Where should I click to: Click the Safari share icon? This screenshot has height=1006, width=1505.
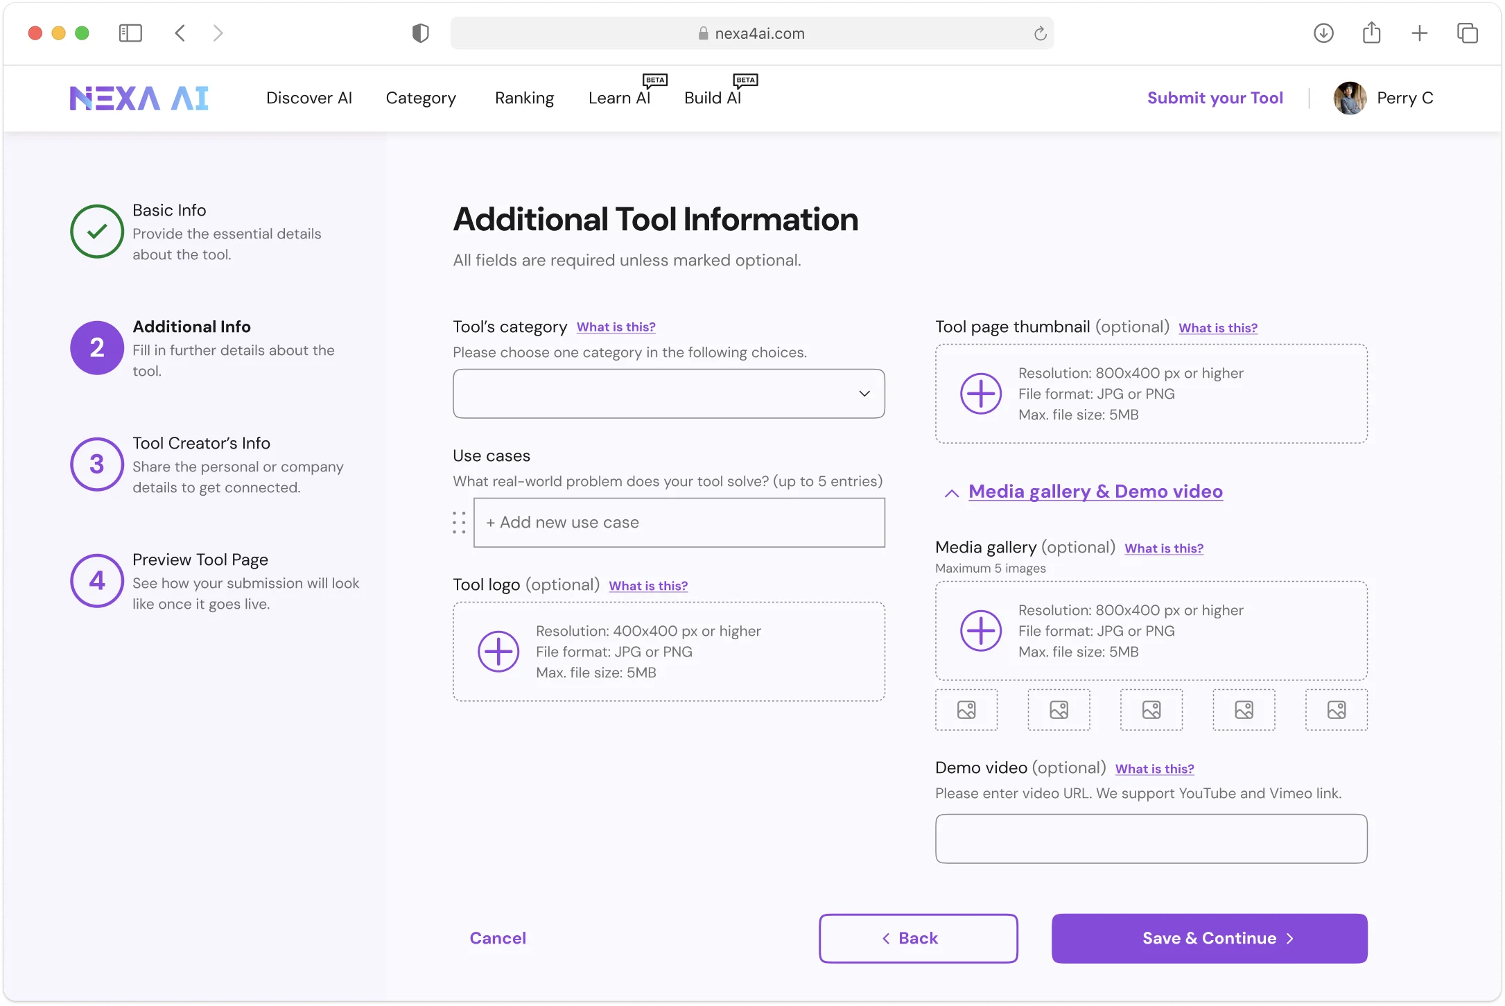click(x=1371, y=33)
